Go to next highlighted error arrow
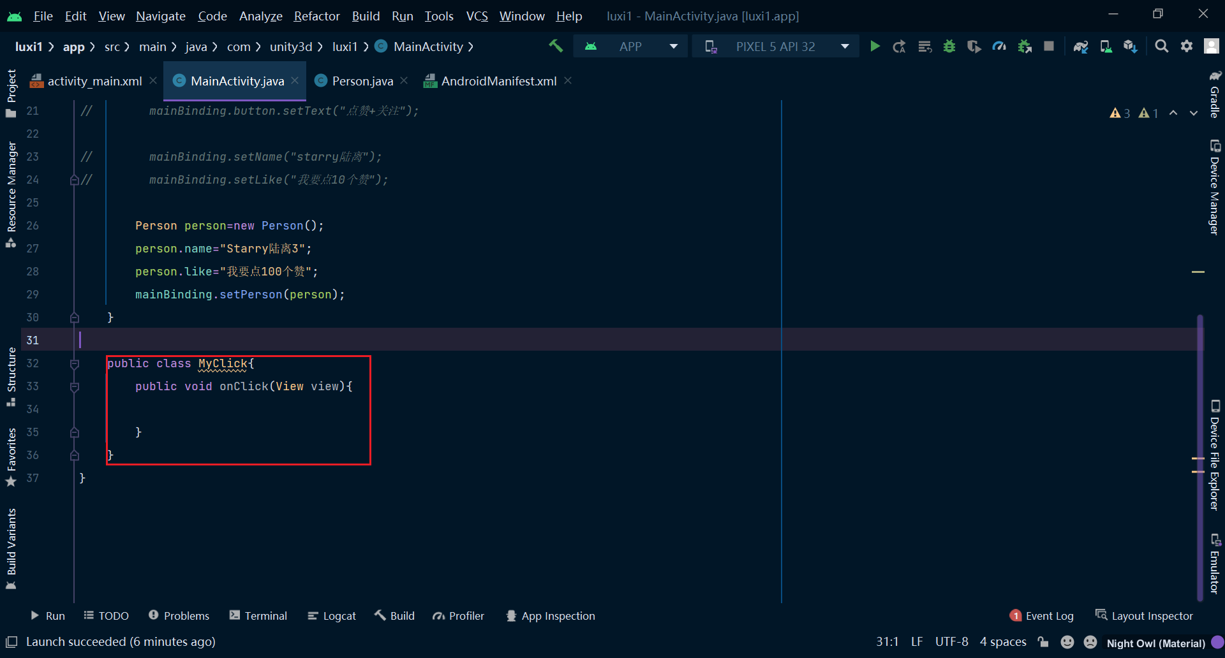This screenshot has width=1225, height=658. pos(1194,113)
